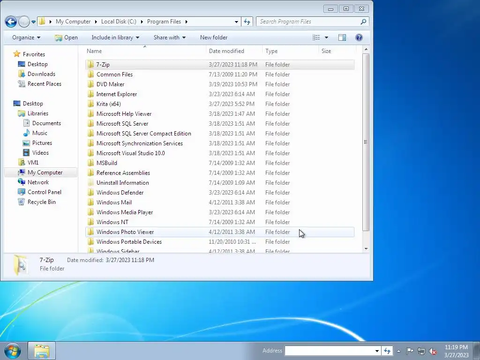Click the muted volume tray icon
480x360 pixels.
click(433, 351)
